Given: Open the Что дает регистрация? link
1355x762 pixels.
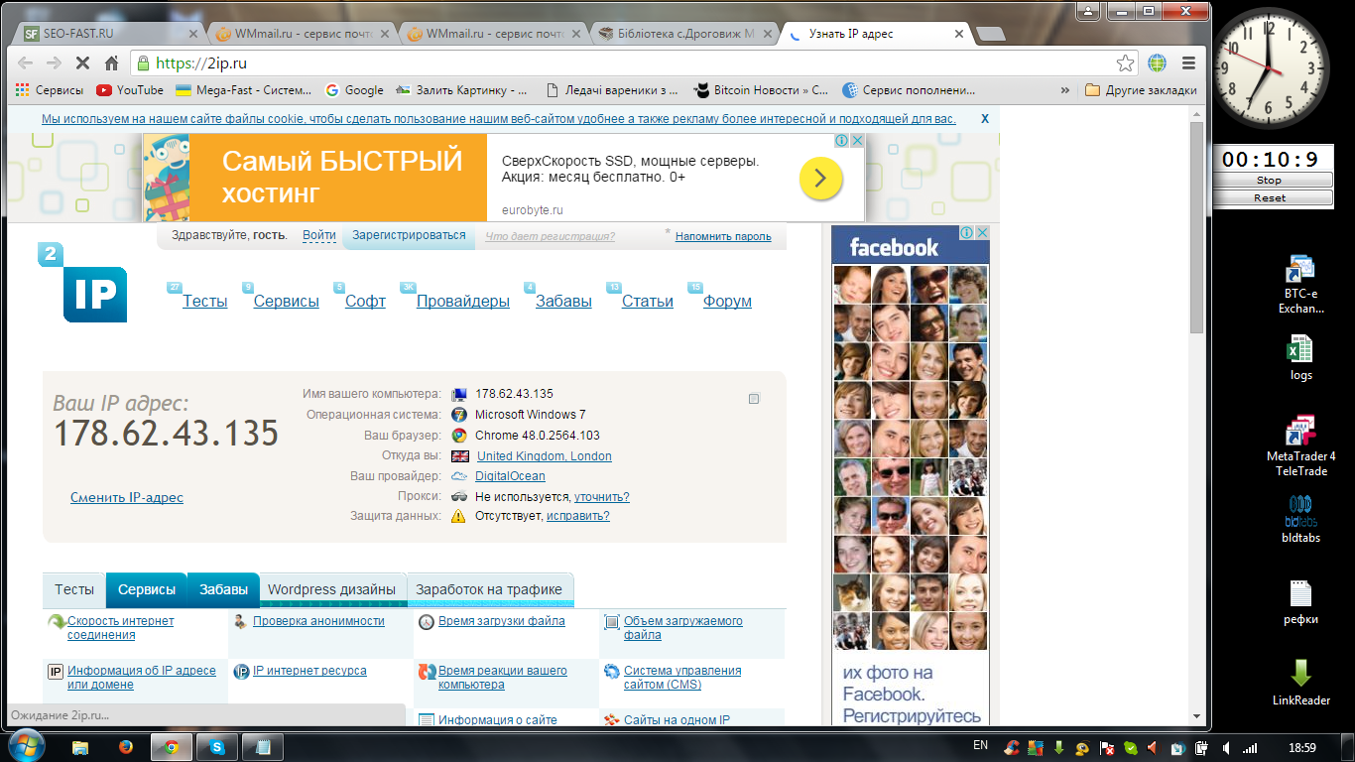Looking at the screenshot, I should coord(550,236).
